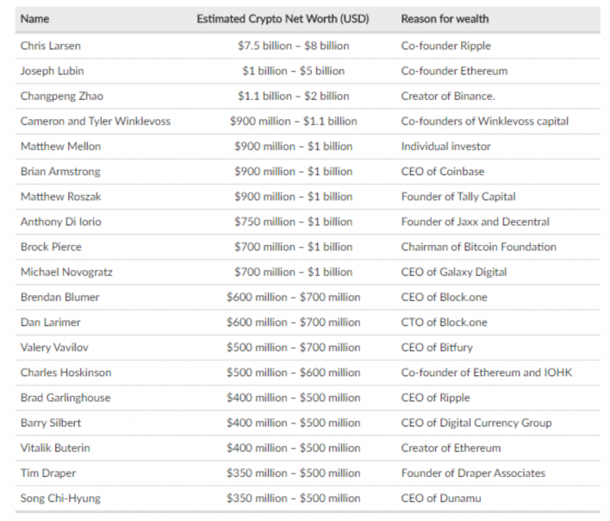Select the Song Chi-Hyung row name
Image resolution: width=610 pixels, height=521 pixels.
(62, 498)
